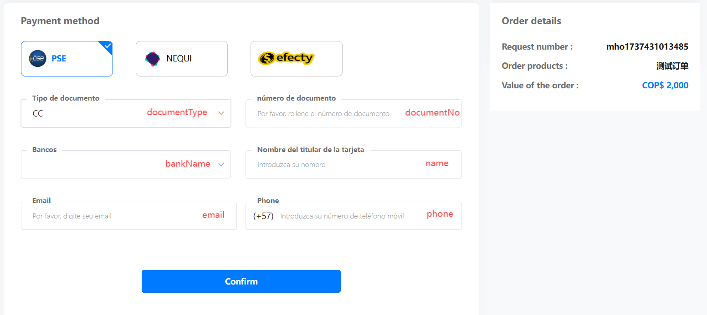Click the (+57) country code prefix
This screenshot has width=707, height=315.
click(263, 216)
